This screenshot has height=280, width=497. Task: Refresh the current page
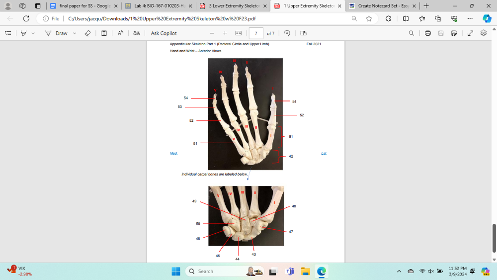click(x=26, y=18)
